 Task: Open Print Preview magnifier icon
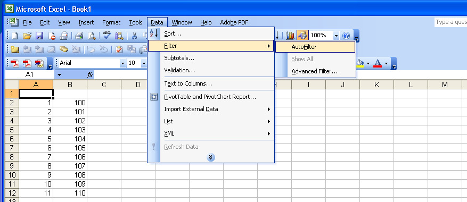tap(91, 36)
